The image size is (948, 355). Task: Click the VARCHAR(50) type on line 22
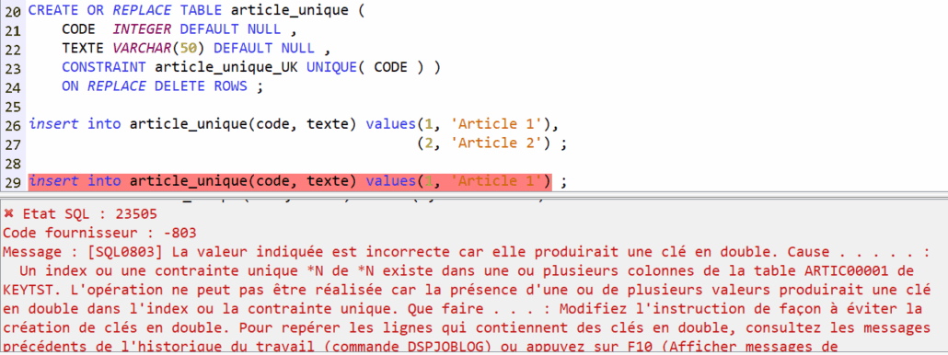click(x=159, y=49)
